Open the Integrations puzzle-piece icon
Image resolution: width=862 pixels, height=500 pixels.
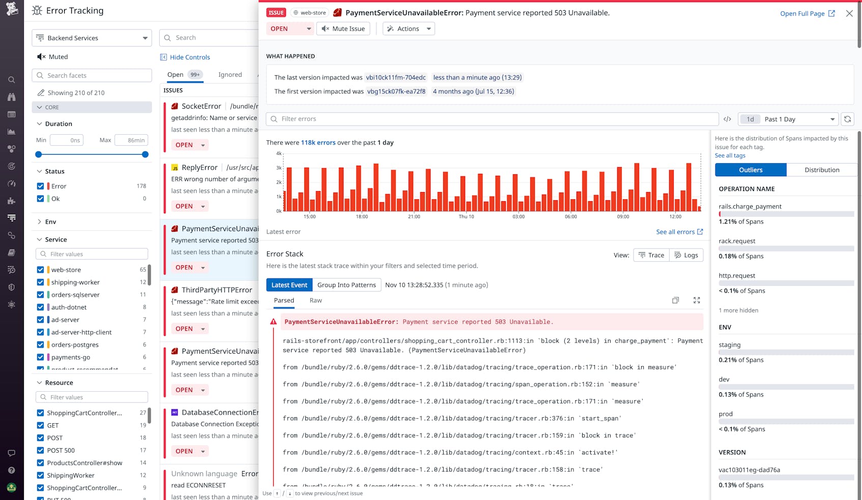pyautogui.click(x=11, y=201)
